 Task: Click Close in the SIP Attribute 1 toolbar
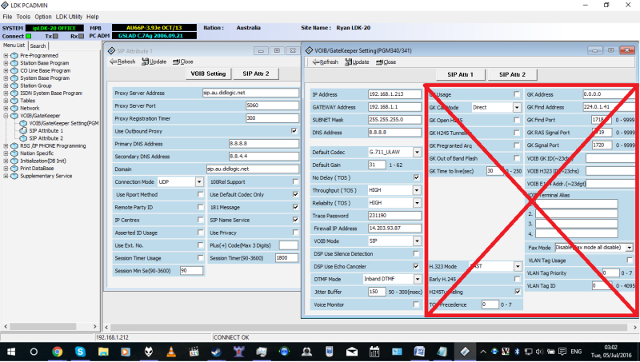[x=183, y=62]
